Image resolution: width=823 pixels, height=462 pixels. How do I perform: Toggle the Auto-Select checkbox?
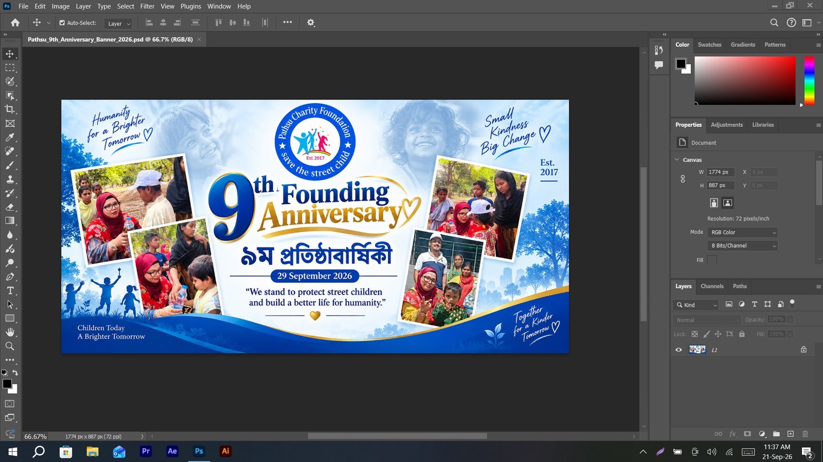click(x=62, y=23)
